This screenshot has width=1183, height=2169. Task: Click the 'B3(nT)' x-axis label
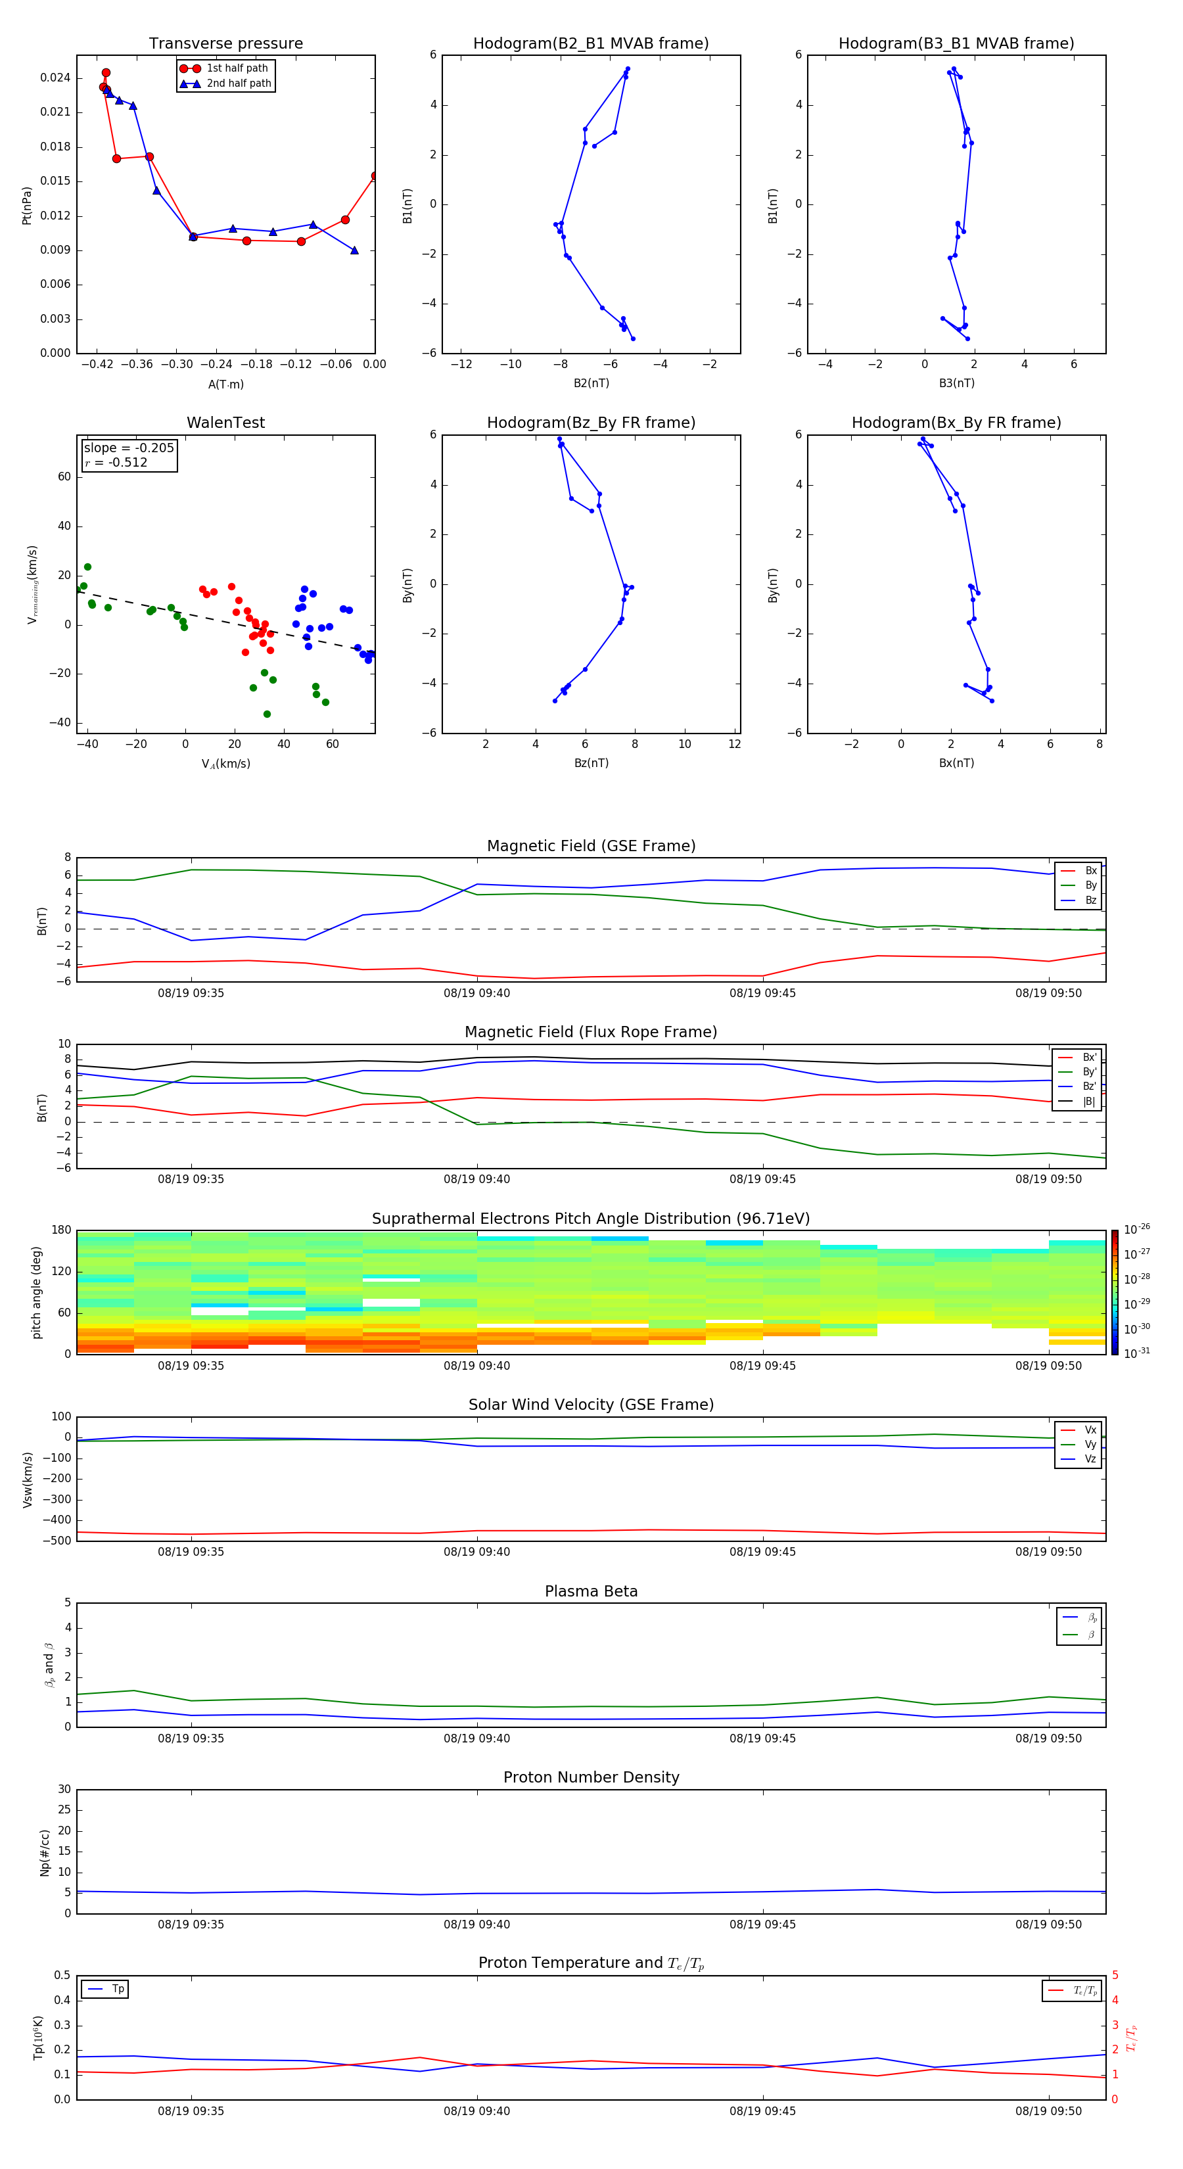tap(956, 383)
